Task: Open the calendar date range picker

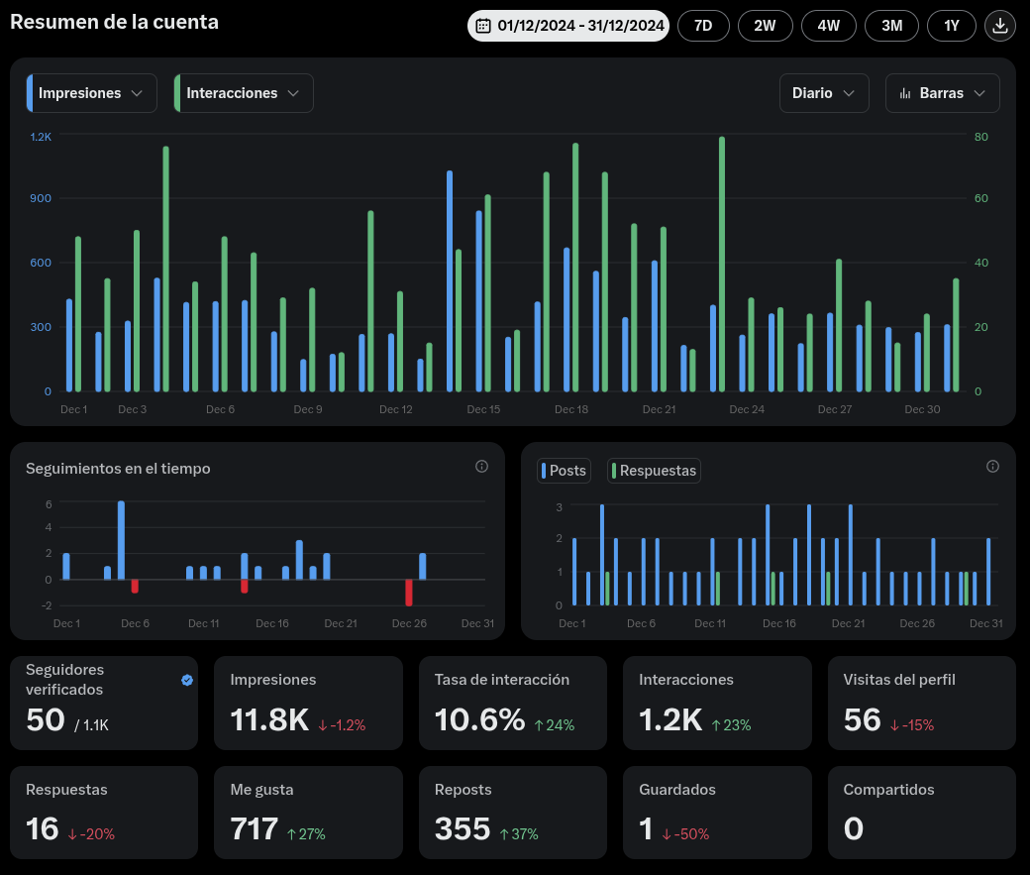Action: pos(568,26)
